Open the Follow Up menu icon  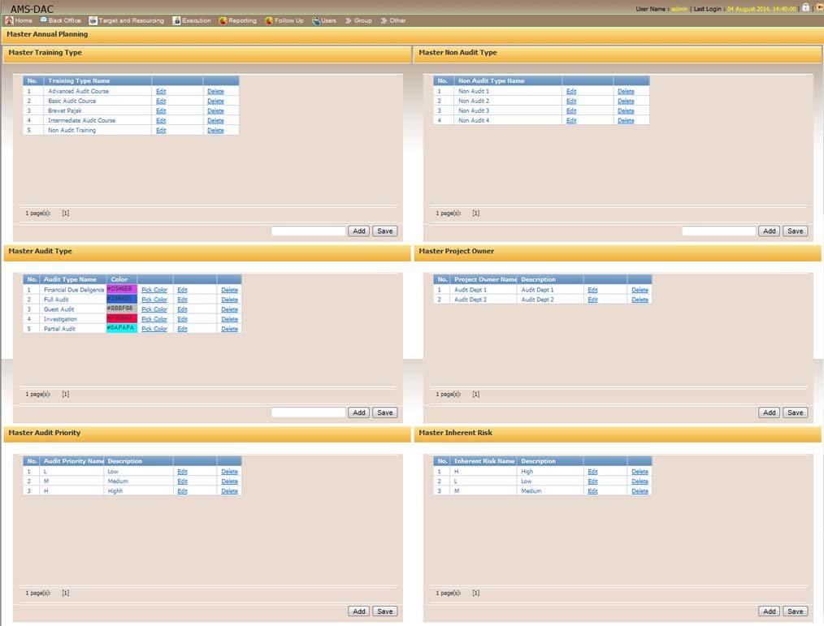point(269,20)
